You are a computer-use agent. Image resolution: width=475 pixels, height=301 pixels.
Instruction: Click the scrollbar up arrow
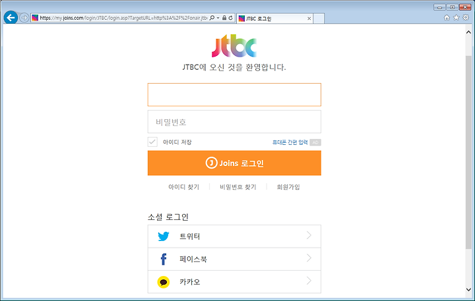(468, 32)
